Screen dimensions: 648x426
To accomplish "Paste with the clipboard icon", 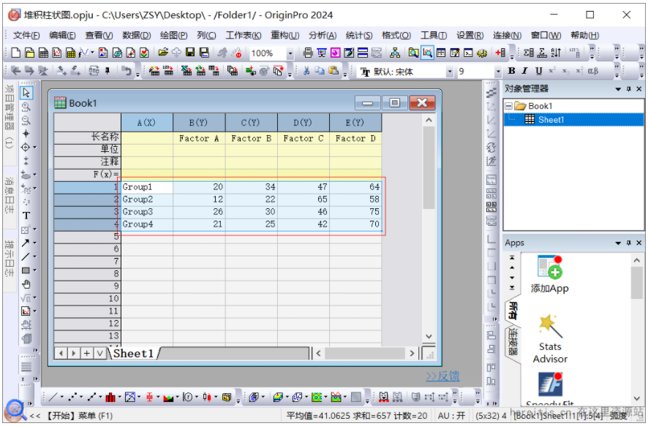I will click(334, 71).
